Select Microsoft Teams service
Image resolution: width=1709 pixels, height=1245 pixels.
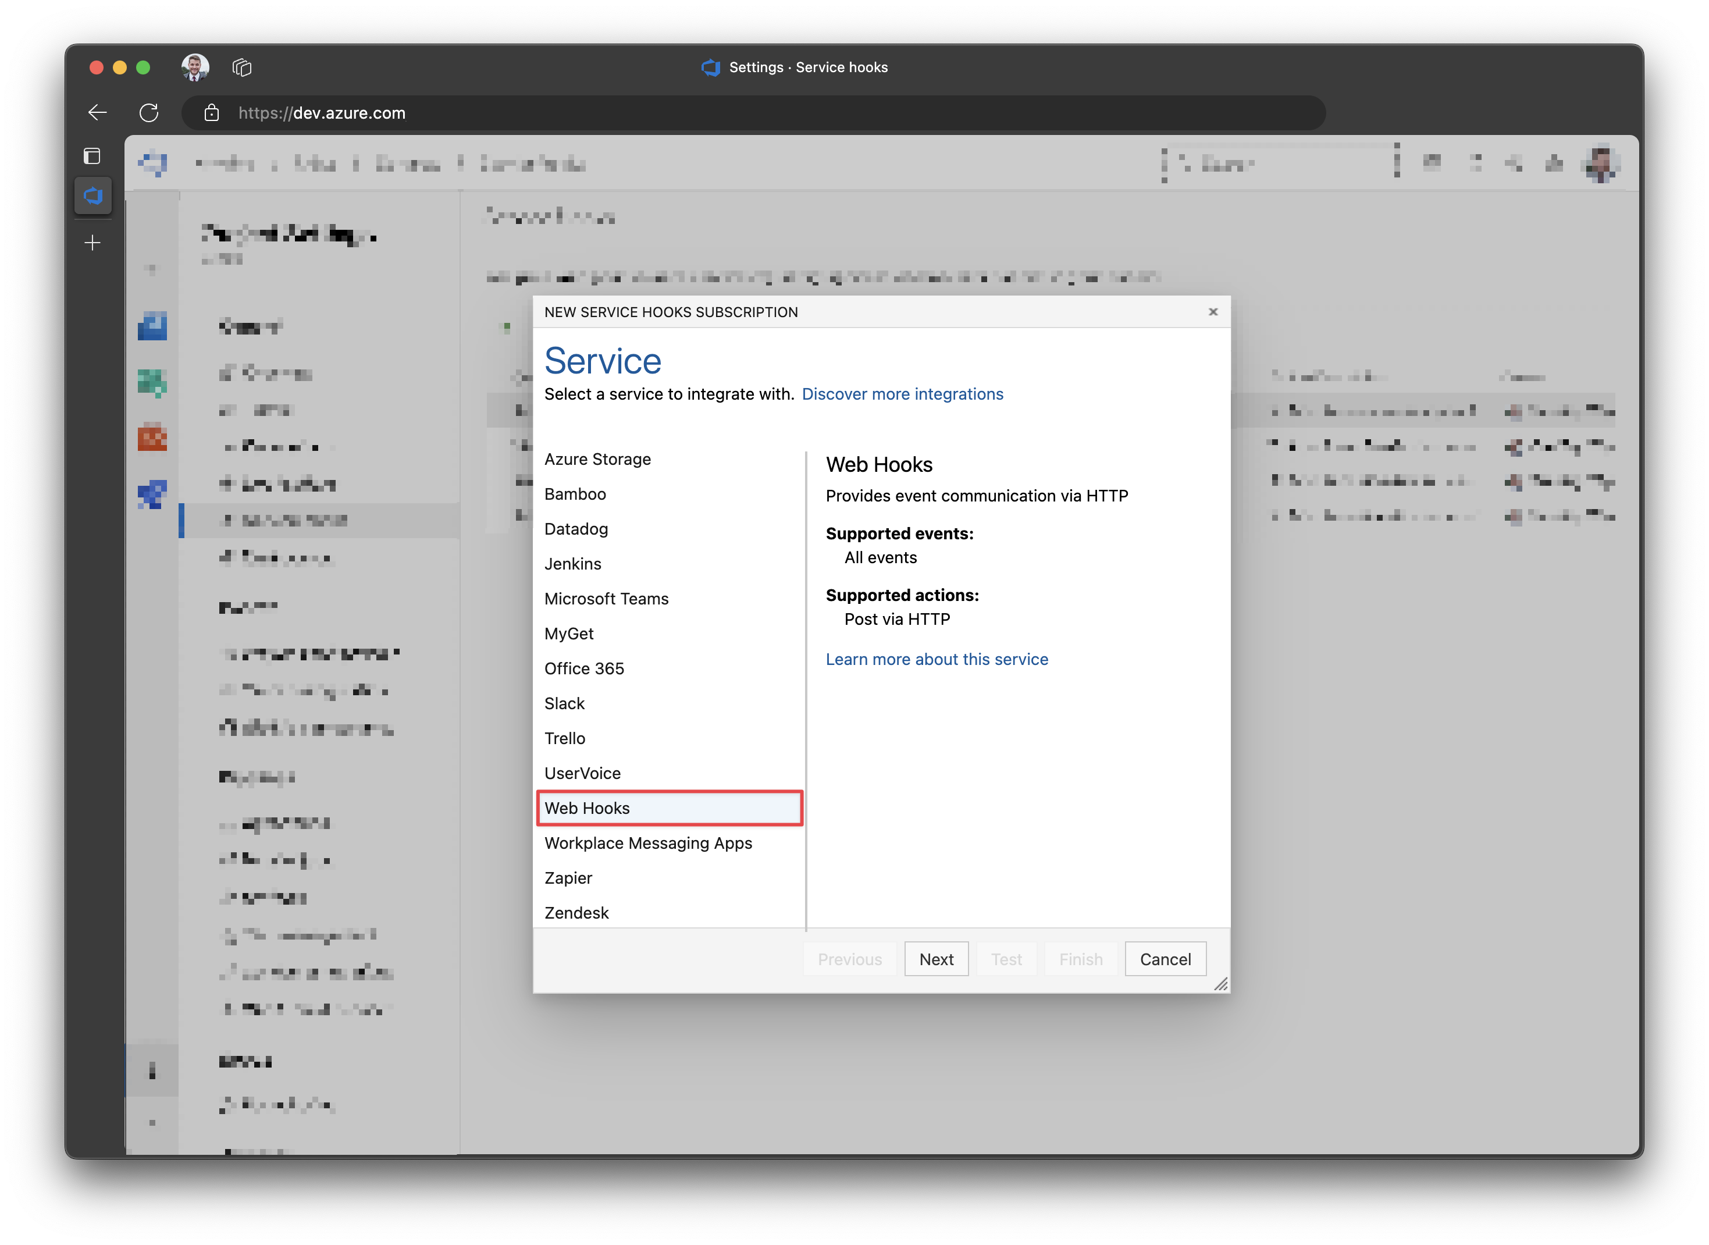coord(669,599)
